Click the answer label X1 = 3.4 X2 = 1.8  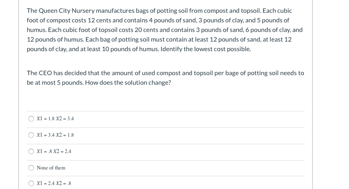(x=55, y=135)
